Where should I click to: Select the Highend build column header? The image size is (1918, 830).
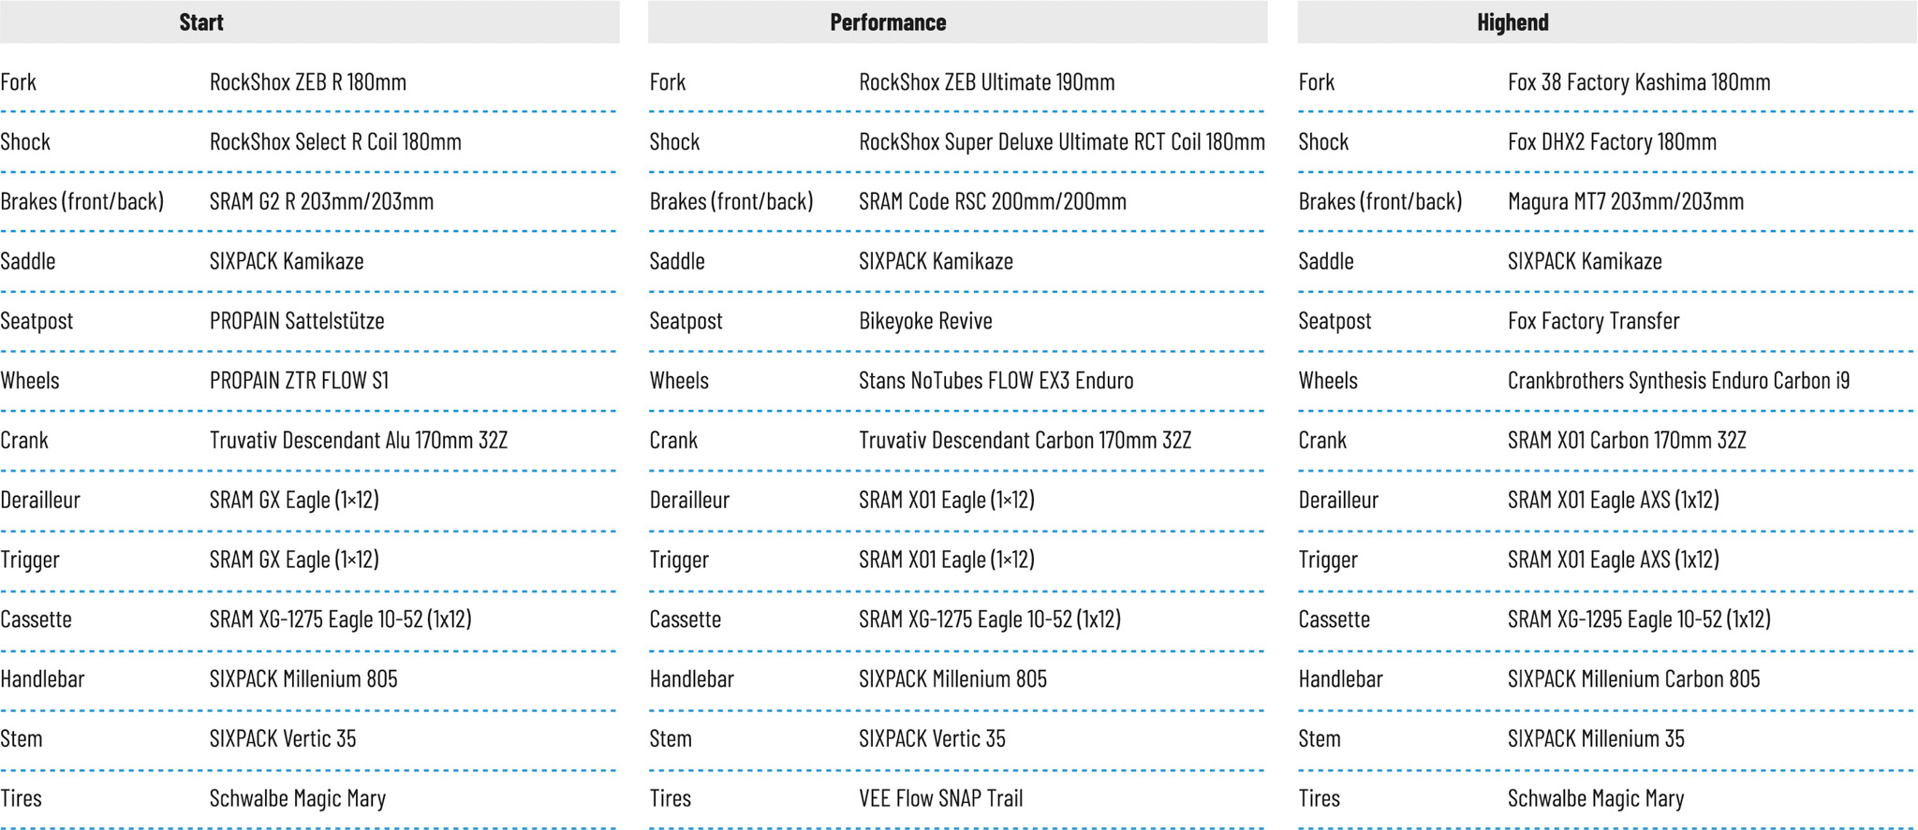click(x=1512, y=22)
